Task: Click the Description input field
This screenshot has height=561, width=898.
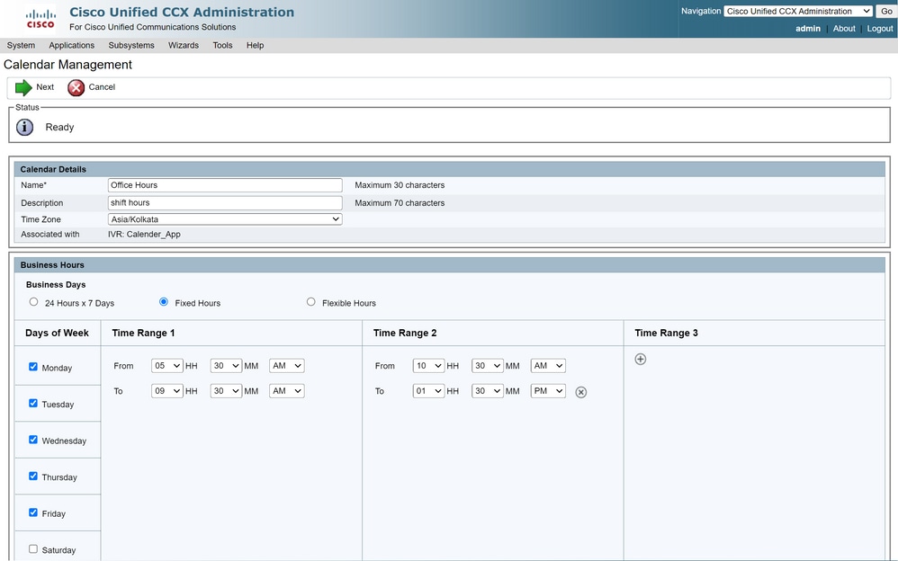Action: pyautogui.click(x=225, y=202)
